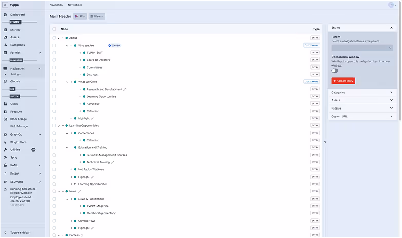Check the Current News row checkbox

click(x=54, y=221)
